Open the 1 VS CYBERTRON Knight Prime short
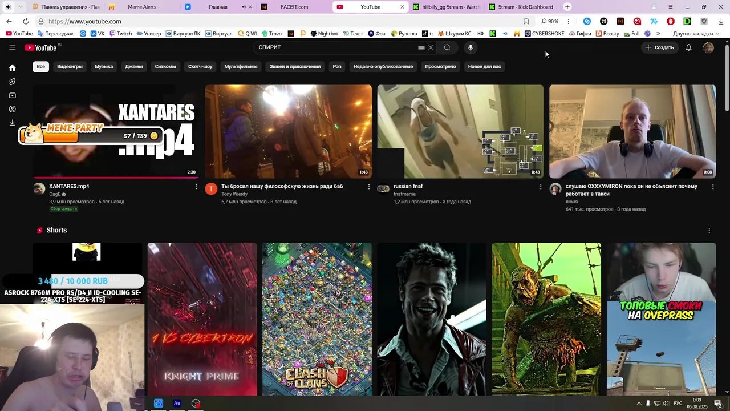 pyautogui.click(x=202, y=319)
